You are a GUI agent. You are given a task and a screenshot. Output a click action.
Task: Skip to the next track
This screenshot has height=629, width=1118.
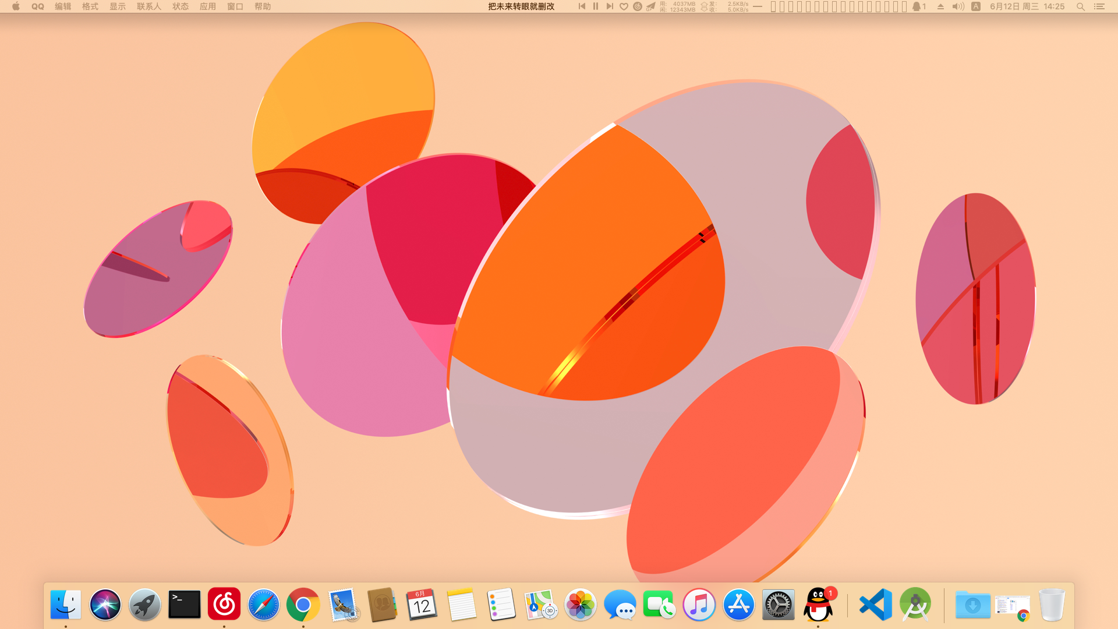[x=610, y=6]
